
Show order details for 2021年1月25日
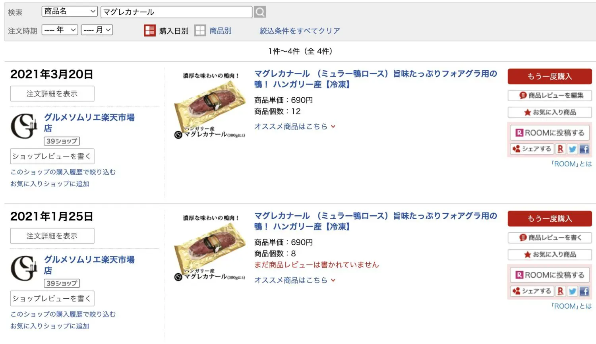pos(52,236)
